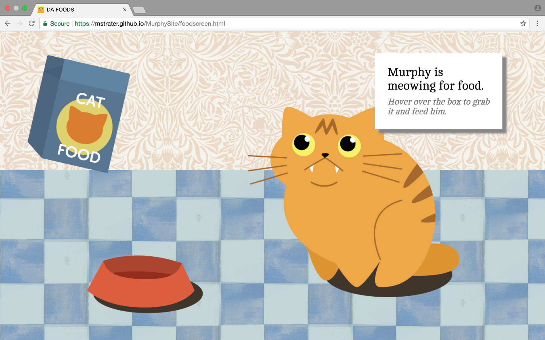545x340 pixels.
Task: Click the green maximize window button
Action: click(25, 8)
